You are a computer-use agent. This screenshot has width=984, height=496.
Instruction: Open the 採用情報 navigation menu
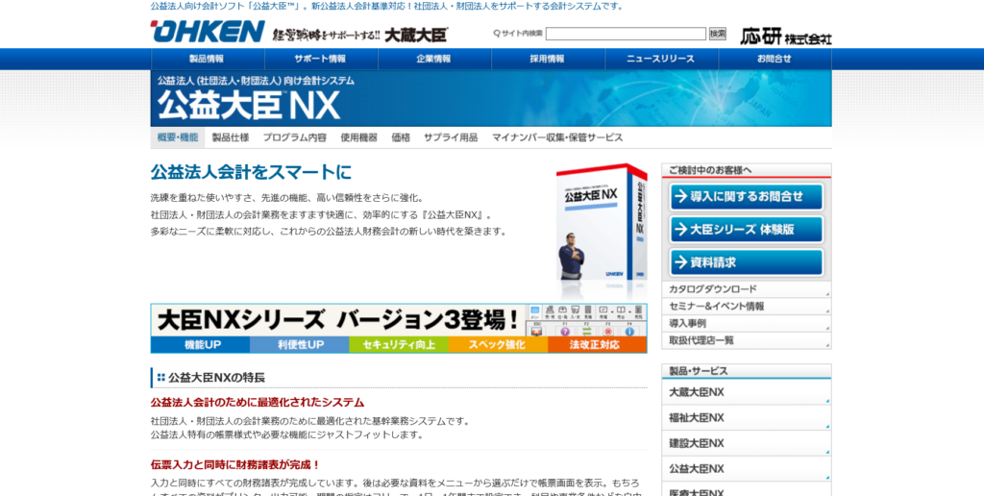click(548, 59)
